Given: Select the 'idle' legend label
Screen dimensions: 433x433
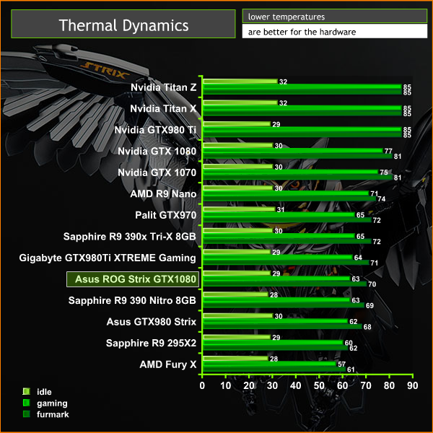Looking at the screenshot, I should pos(44,392).
